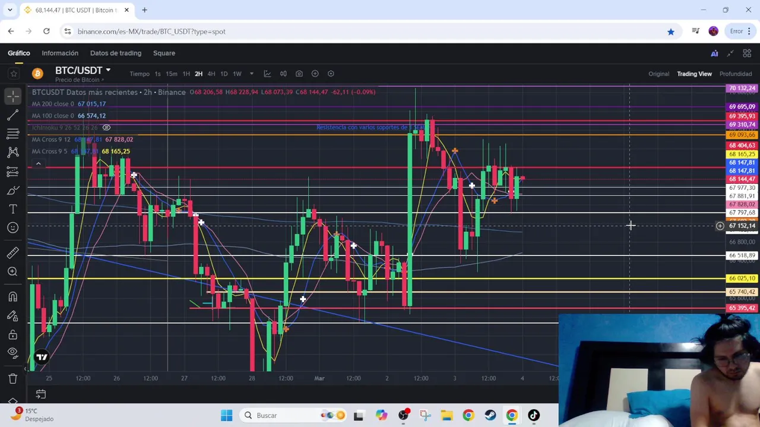Toggle lock all drawing tools
Viewport: 760px width, 427px height.
click(x=13, y=334)
